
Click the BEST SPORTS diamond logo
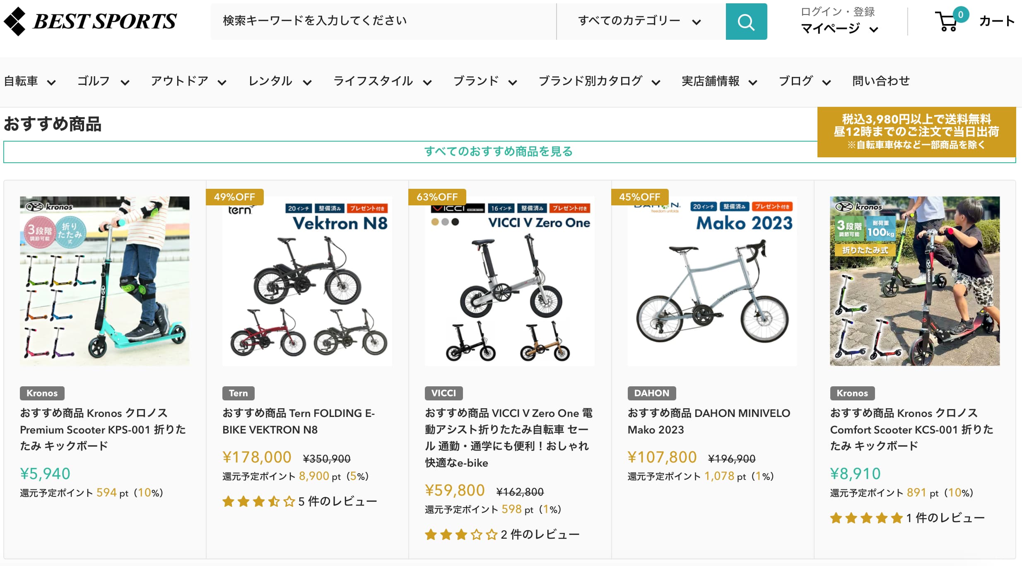[15, 21]
